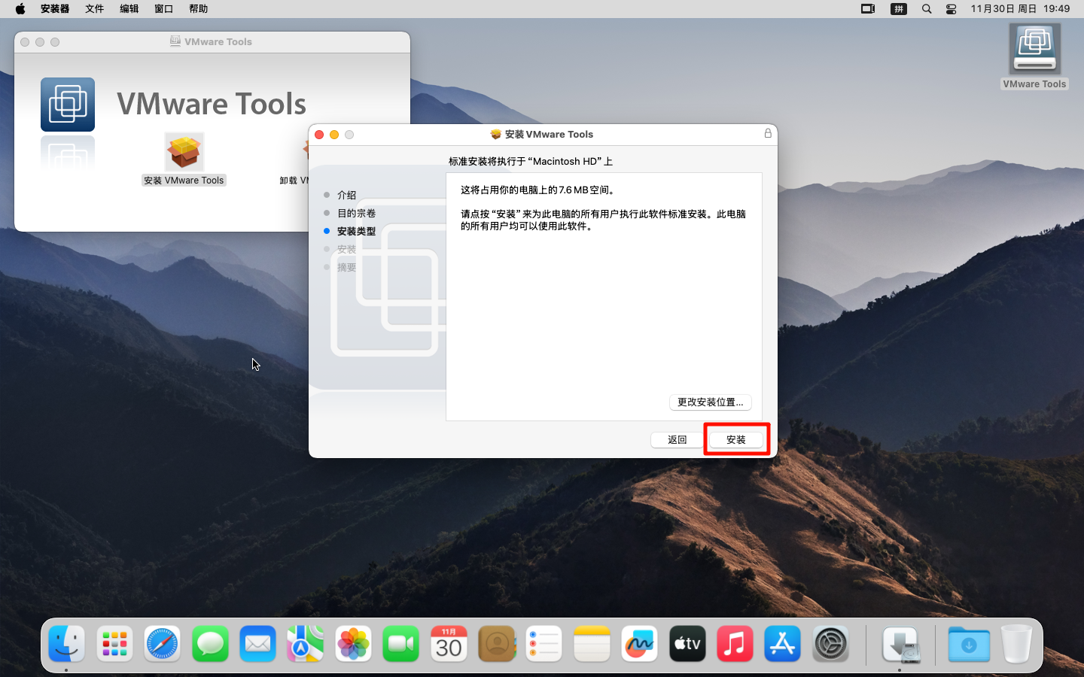The height and width of the screenshot is (677, 1084).
Task: Open the 安装器 menu
Action: coord(55,9)
